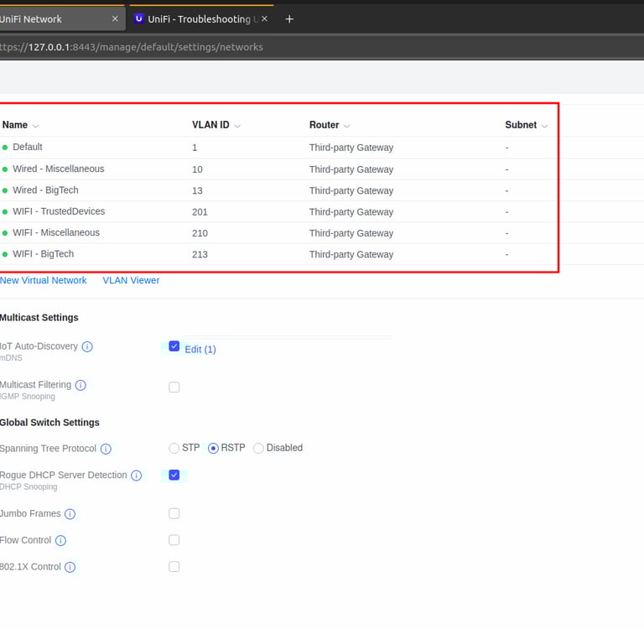
Task: Switch to UniFi Network browser tab
Action: 61,19
